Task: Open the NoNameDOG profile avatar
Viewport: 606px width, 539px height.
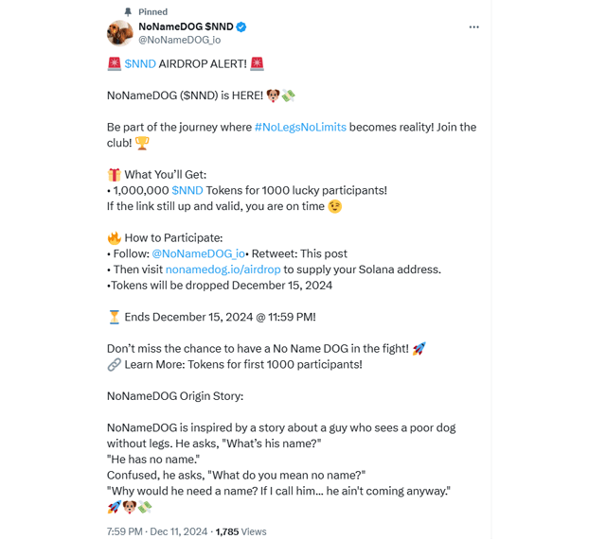Action: click(x=120, y=33)
